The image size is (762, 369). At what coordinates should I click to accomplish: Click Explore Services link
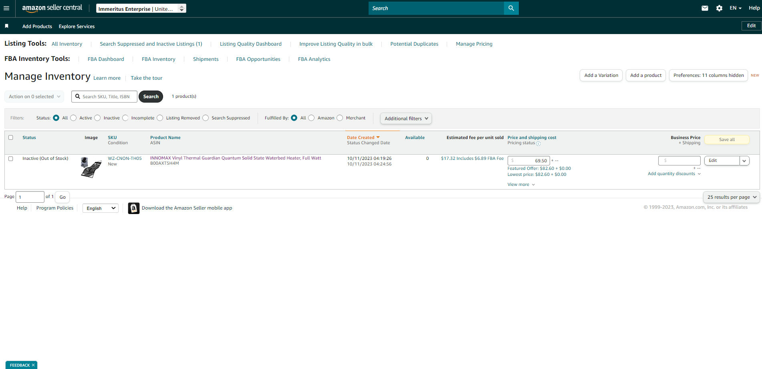tap(77, 26)
